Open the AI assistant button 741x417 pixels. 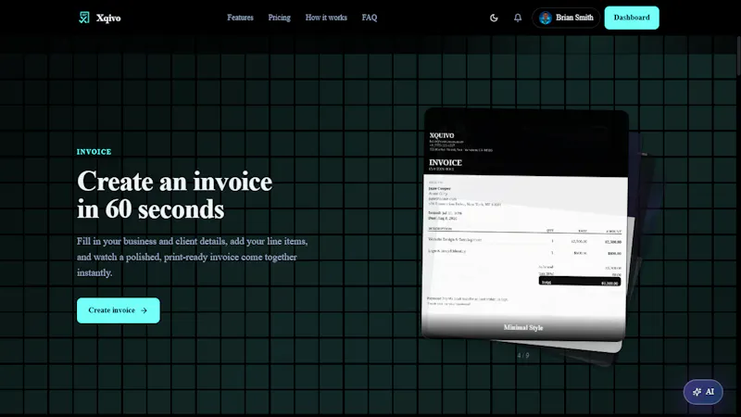(703, 392)
